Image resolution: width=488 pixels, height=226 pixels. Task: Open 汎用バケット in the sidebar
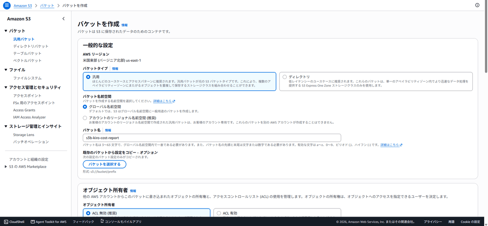click(24, 39)
